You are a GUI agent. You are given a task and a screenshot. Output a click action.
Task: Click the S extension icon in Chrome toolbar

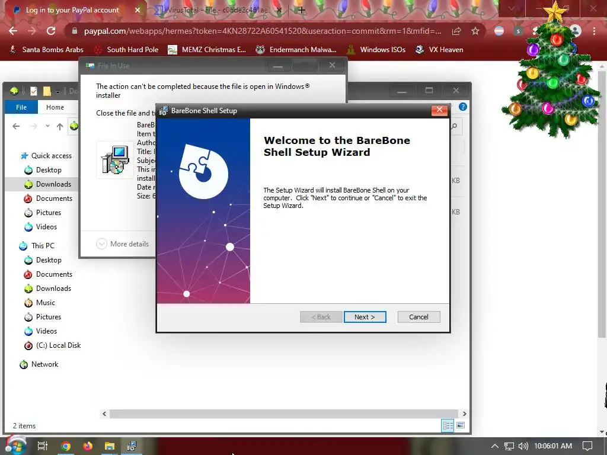[x=518, y=31]
